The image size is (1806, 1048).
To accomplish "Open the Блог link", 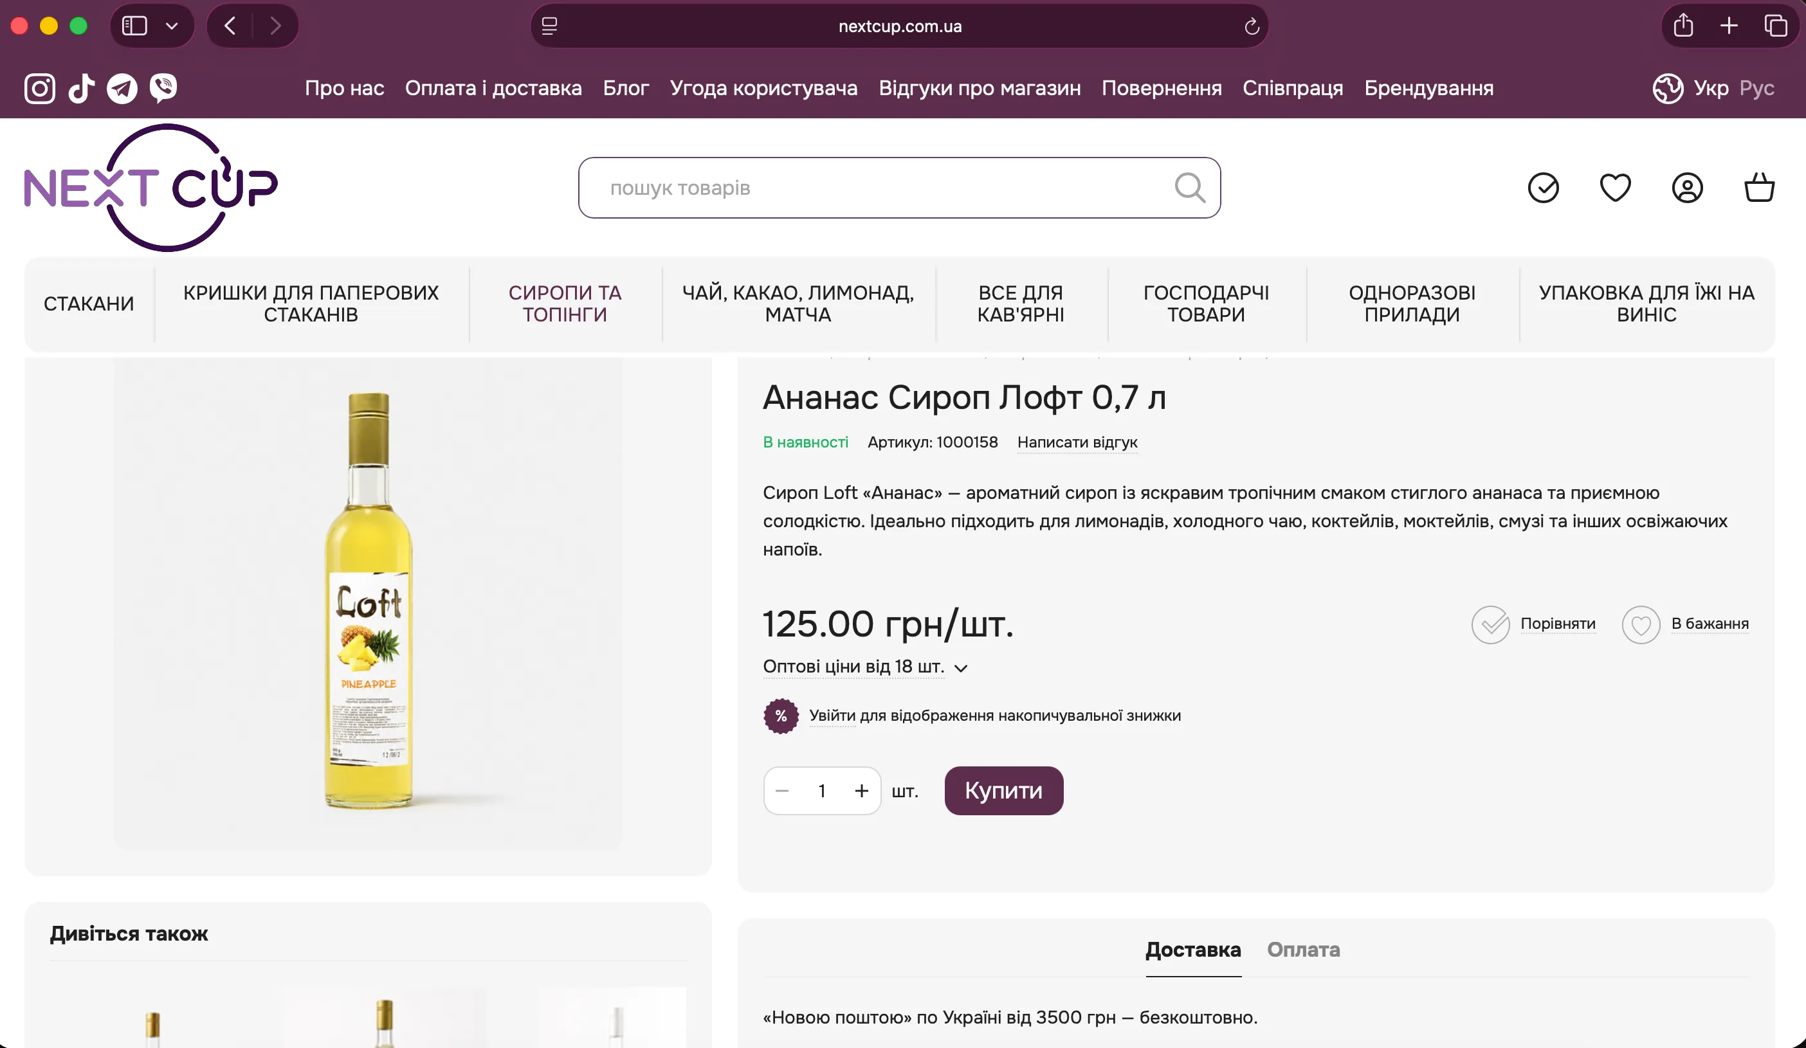I will coord(626,88).
